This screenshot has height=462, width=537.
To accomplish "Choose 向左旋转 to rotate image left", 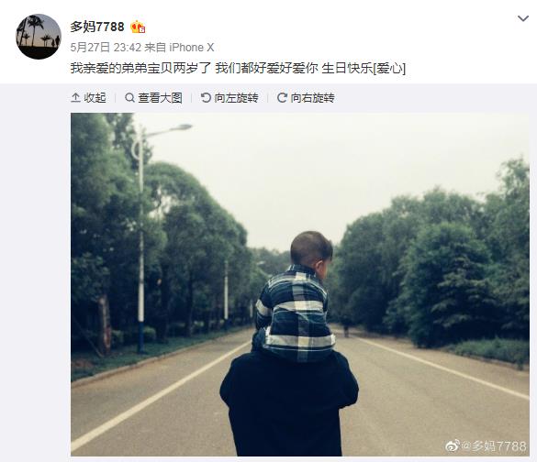I will click(x=229, y=98).
